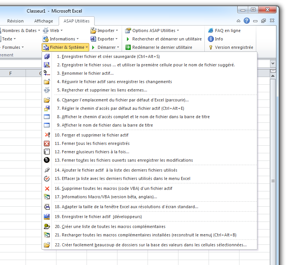The height and width of the screenshot is (265, 286).
Task: Click the folder icon beside item 22
Action: [x=47, y=245]
